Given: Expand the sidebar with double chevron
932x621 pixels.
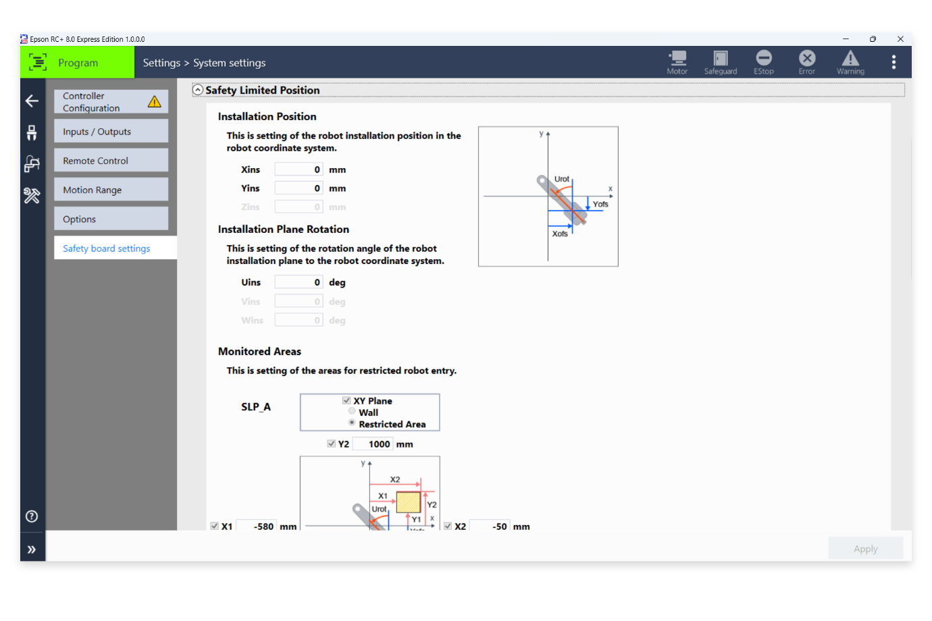Looking at the screenshot, I should pyautogui.click(x=32, y=549).
